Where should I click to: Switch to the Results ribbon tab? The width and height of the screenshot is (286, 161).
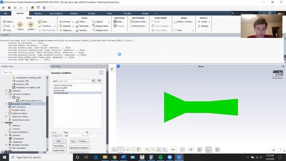pos(92,13)
